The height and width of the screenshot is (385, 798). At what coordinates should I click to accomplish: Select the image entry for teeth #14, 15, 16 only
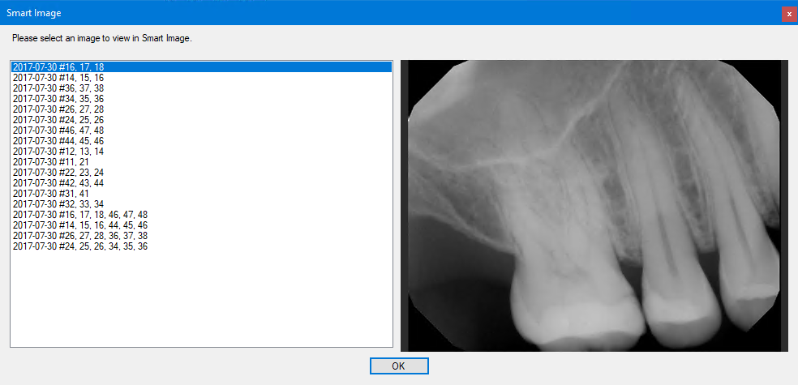pyautogui.click(x=58, y=78)
